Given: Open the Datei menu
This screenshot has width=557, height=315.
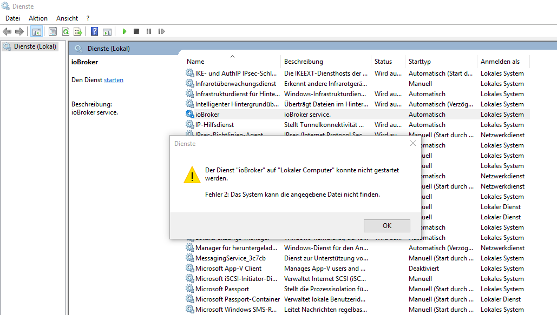Looking at the screenshot, I should coord(13,18).
